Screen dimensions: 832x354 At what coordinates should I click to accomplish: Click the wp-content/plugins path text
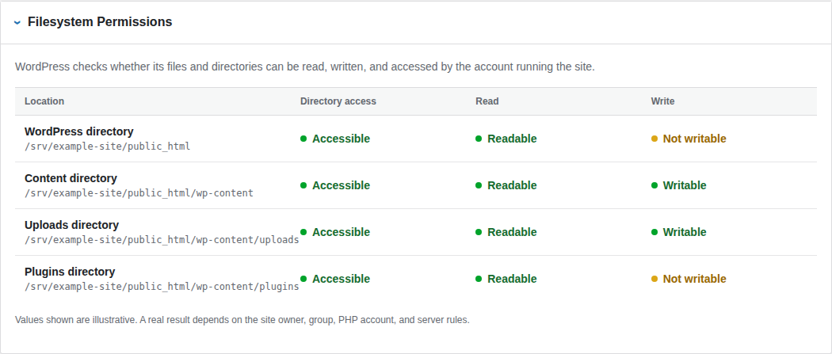point(162,286)
